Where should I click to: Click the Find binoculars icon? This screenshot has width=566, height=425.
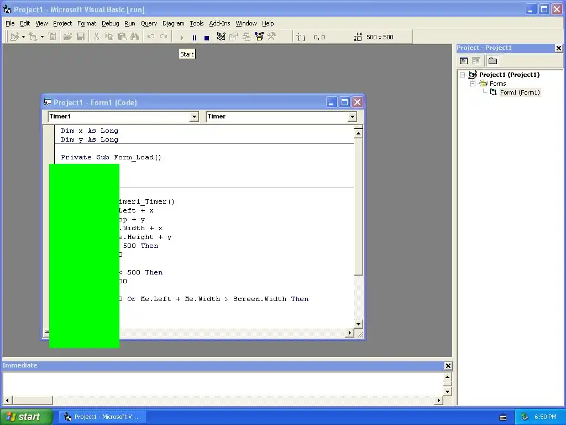point(135,37)
